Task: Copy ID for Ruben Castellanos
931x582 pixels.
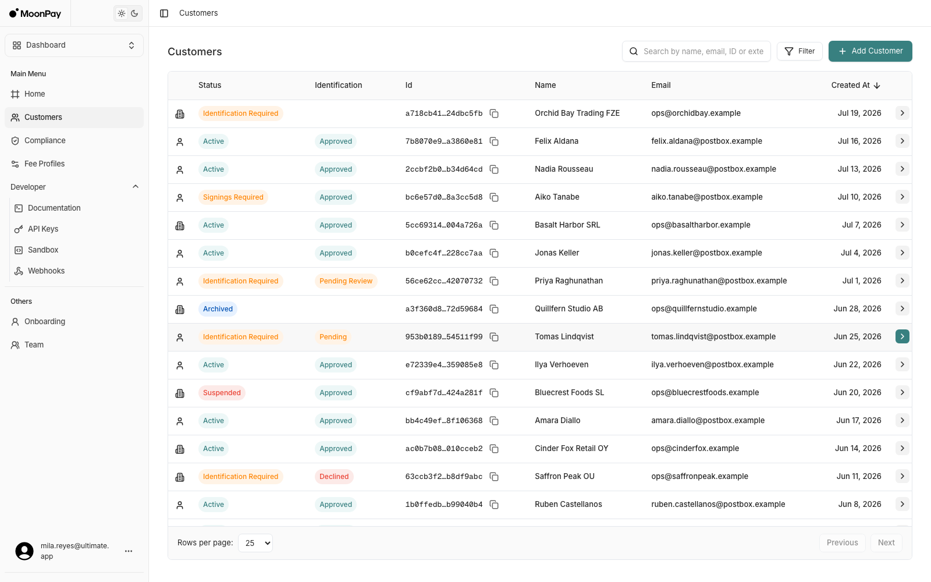Action: tap(494, 505)
